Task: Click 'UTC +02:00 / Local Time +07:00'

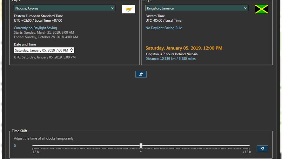Action: click(38, 21)
